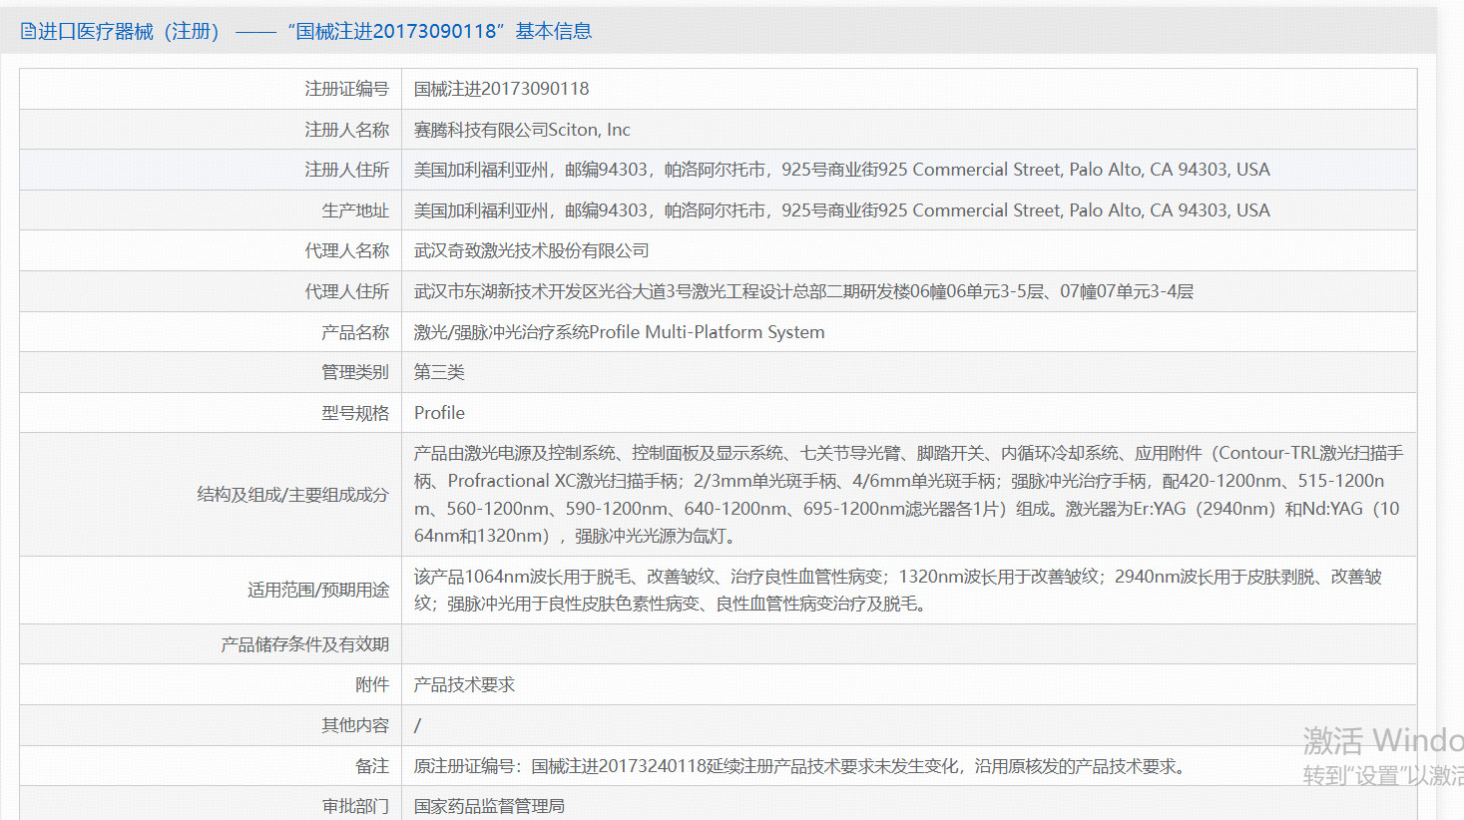Viewport: 1464px width, 820px height.
Task: Click the 注册证编号 row label
Action: pyautogui.click(x=346, y=89)
